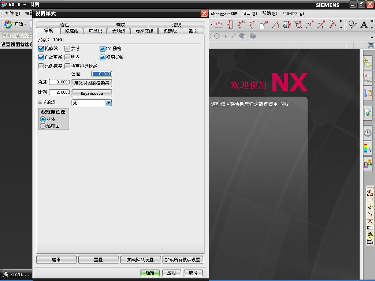Click the fullscreen toggle icon
Viewport: 375px width, 281px height.
(x=371, y=45)
